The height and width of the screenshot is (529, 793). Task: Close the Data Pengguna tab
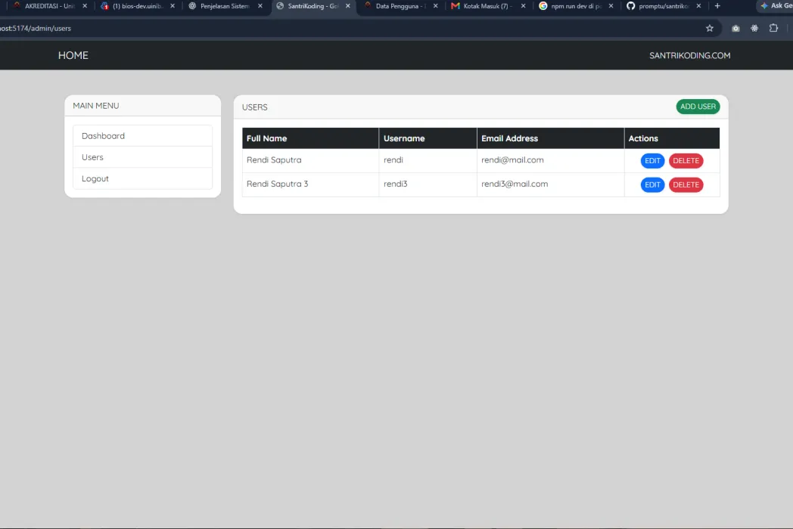[x=435, y=6]
